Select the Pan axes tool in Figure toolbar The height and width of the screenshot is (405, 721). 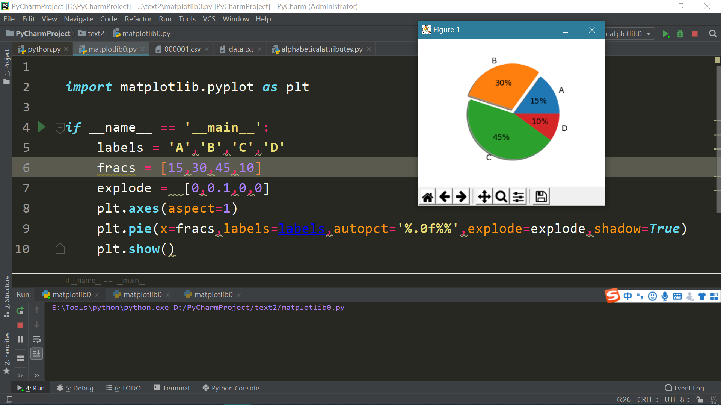tap(484, 196)
